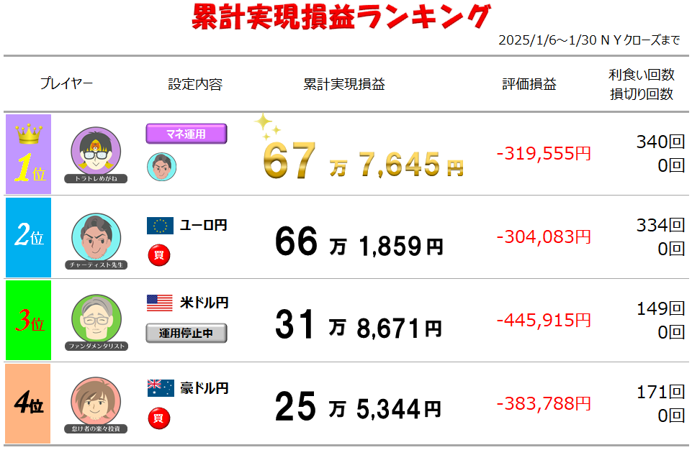Viewport: 692px width, 450px height.
Task: Click the US flag icon for 米ドル円
Action: (x=160, y=303)
